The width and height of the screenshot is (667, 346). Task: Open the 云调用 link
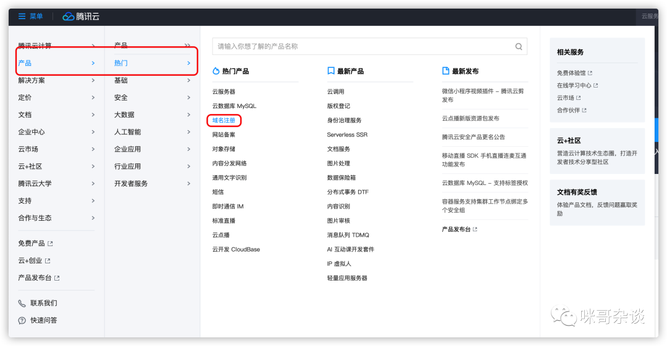point(335,92)
